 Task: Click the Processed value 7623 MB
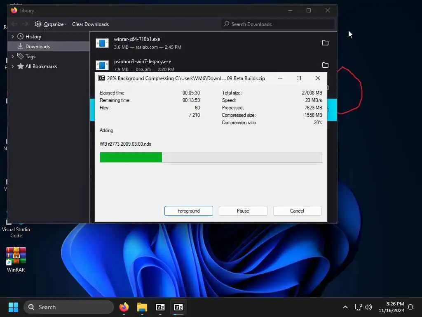[x=313, y=108]
